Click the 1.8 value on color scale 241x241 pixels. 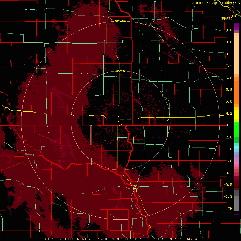229,149
